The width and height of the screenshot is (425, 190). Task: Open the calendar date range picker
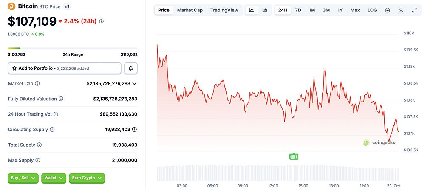(x=388, y=10)
